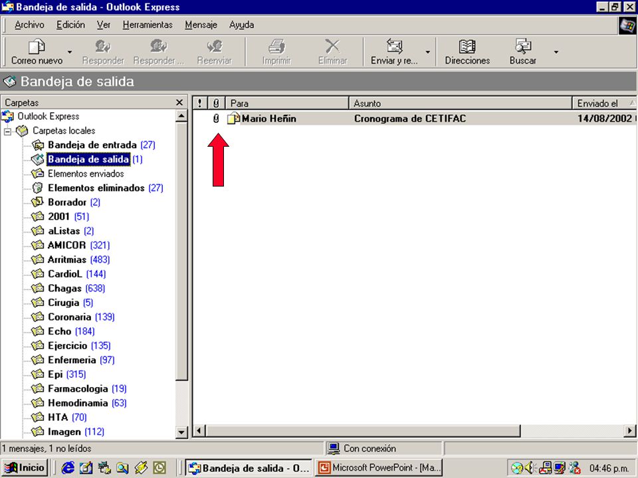Open the CardioL folder

[x=65, y=274]
